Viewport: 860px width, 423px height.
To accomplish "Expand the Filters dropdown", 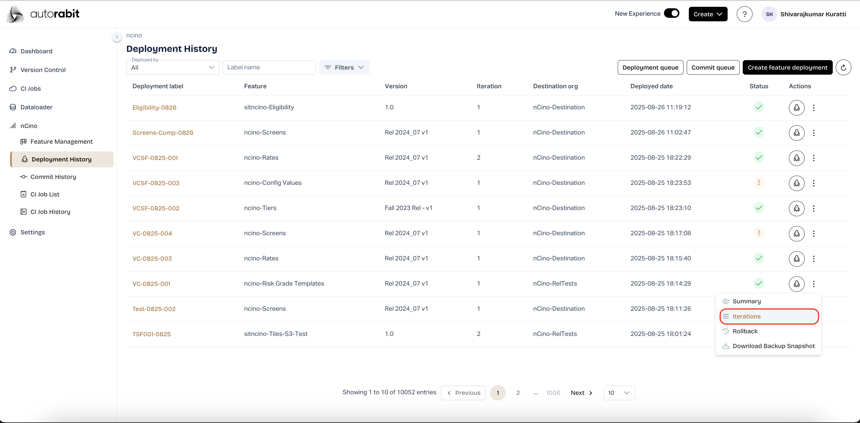I will [x=344, y=68].
